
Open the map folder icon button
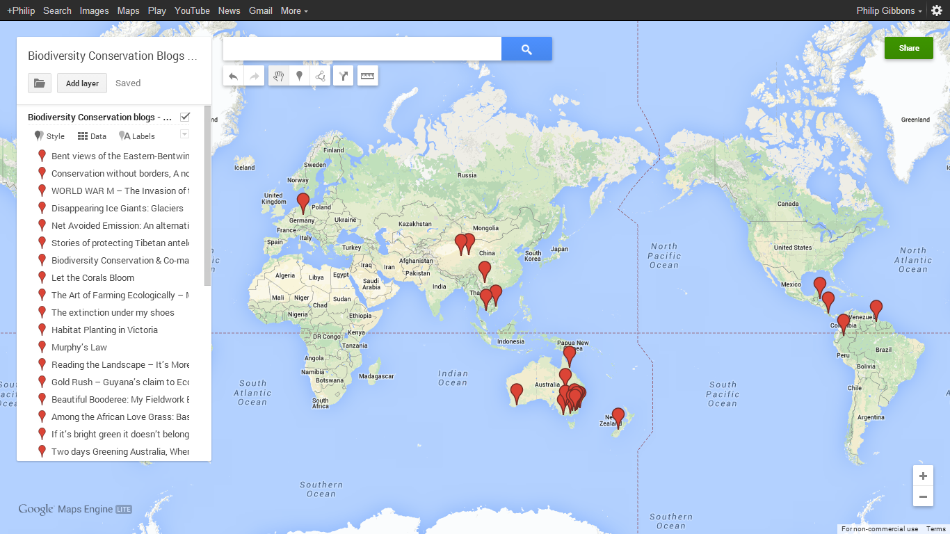point(40,83)
